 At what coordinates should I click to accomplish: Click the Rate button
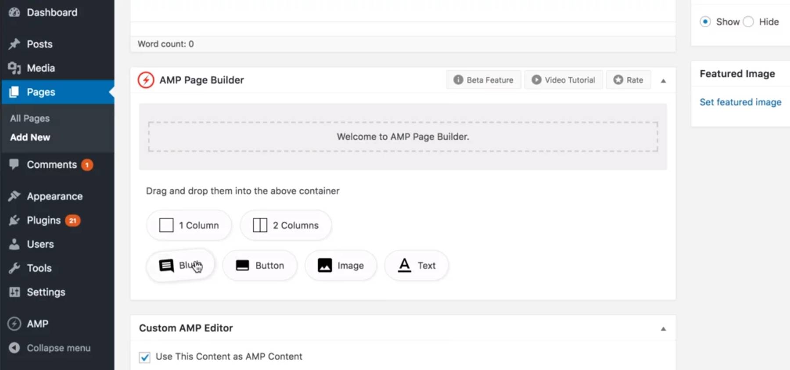(x=628, y=80)
